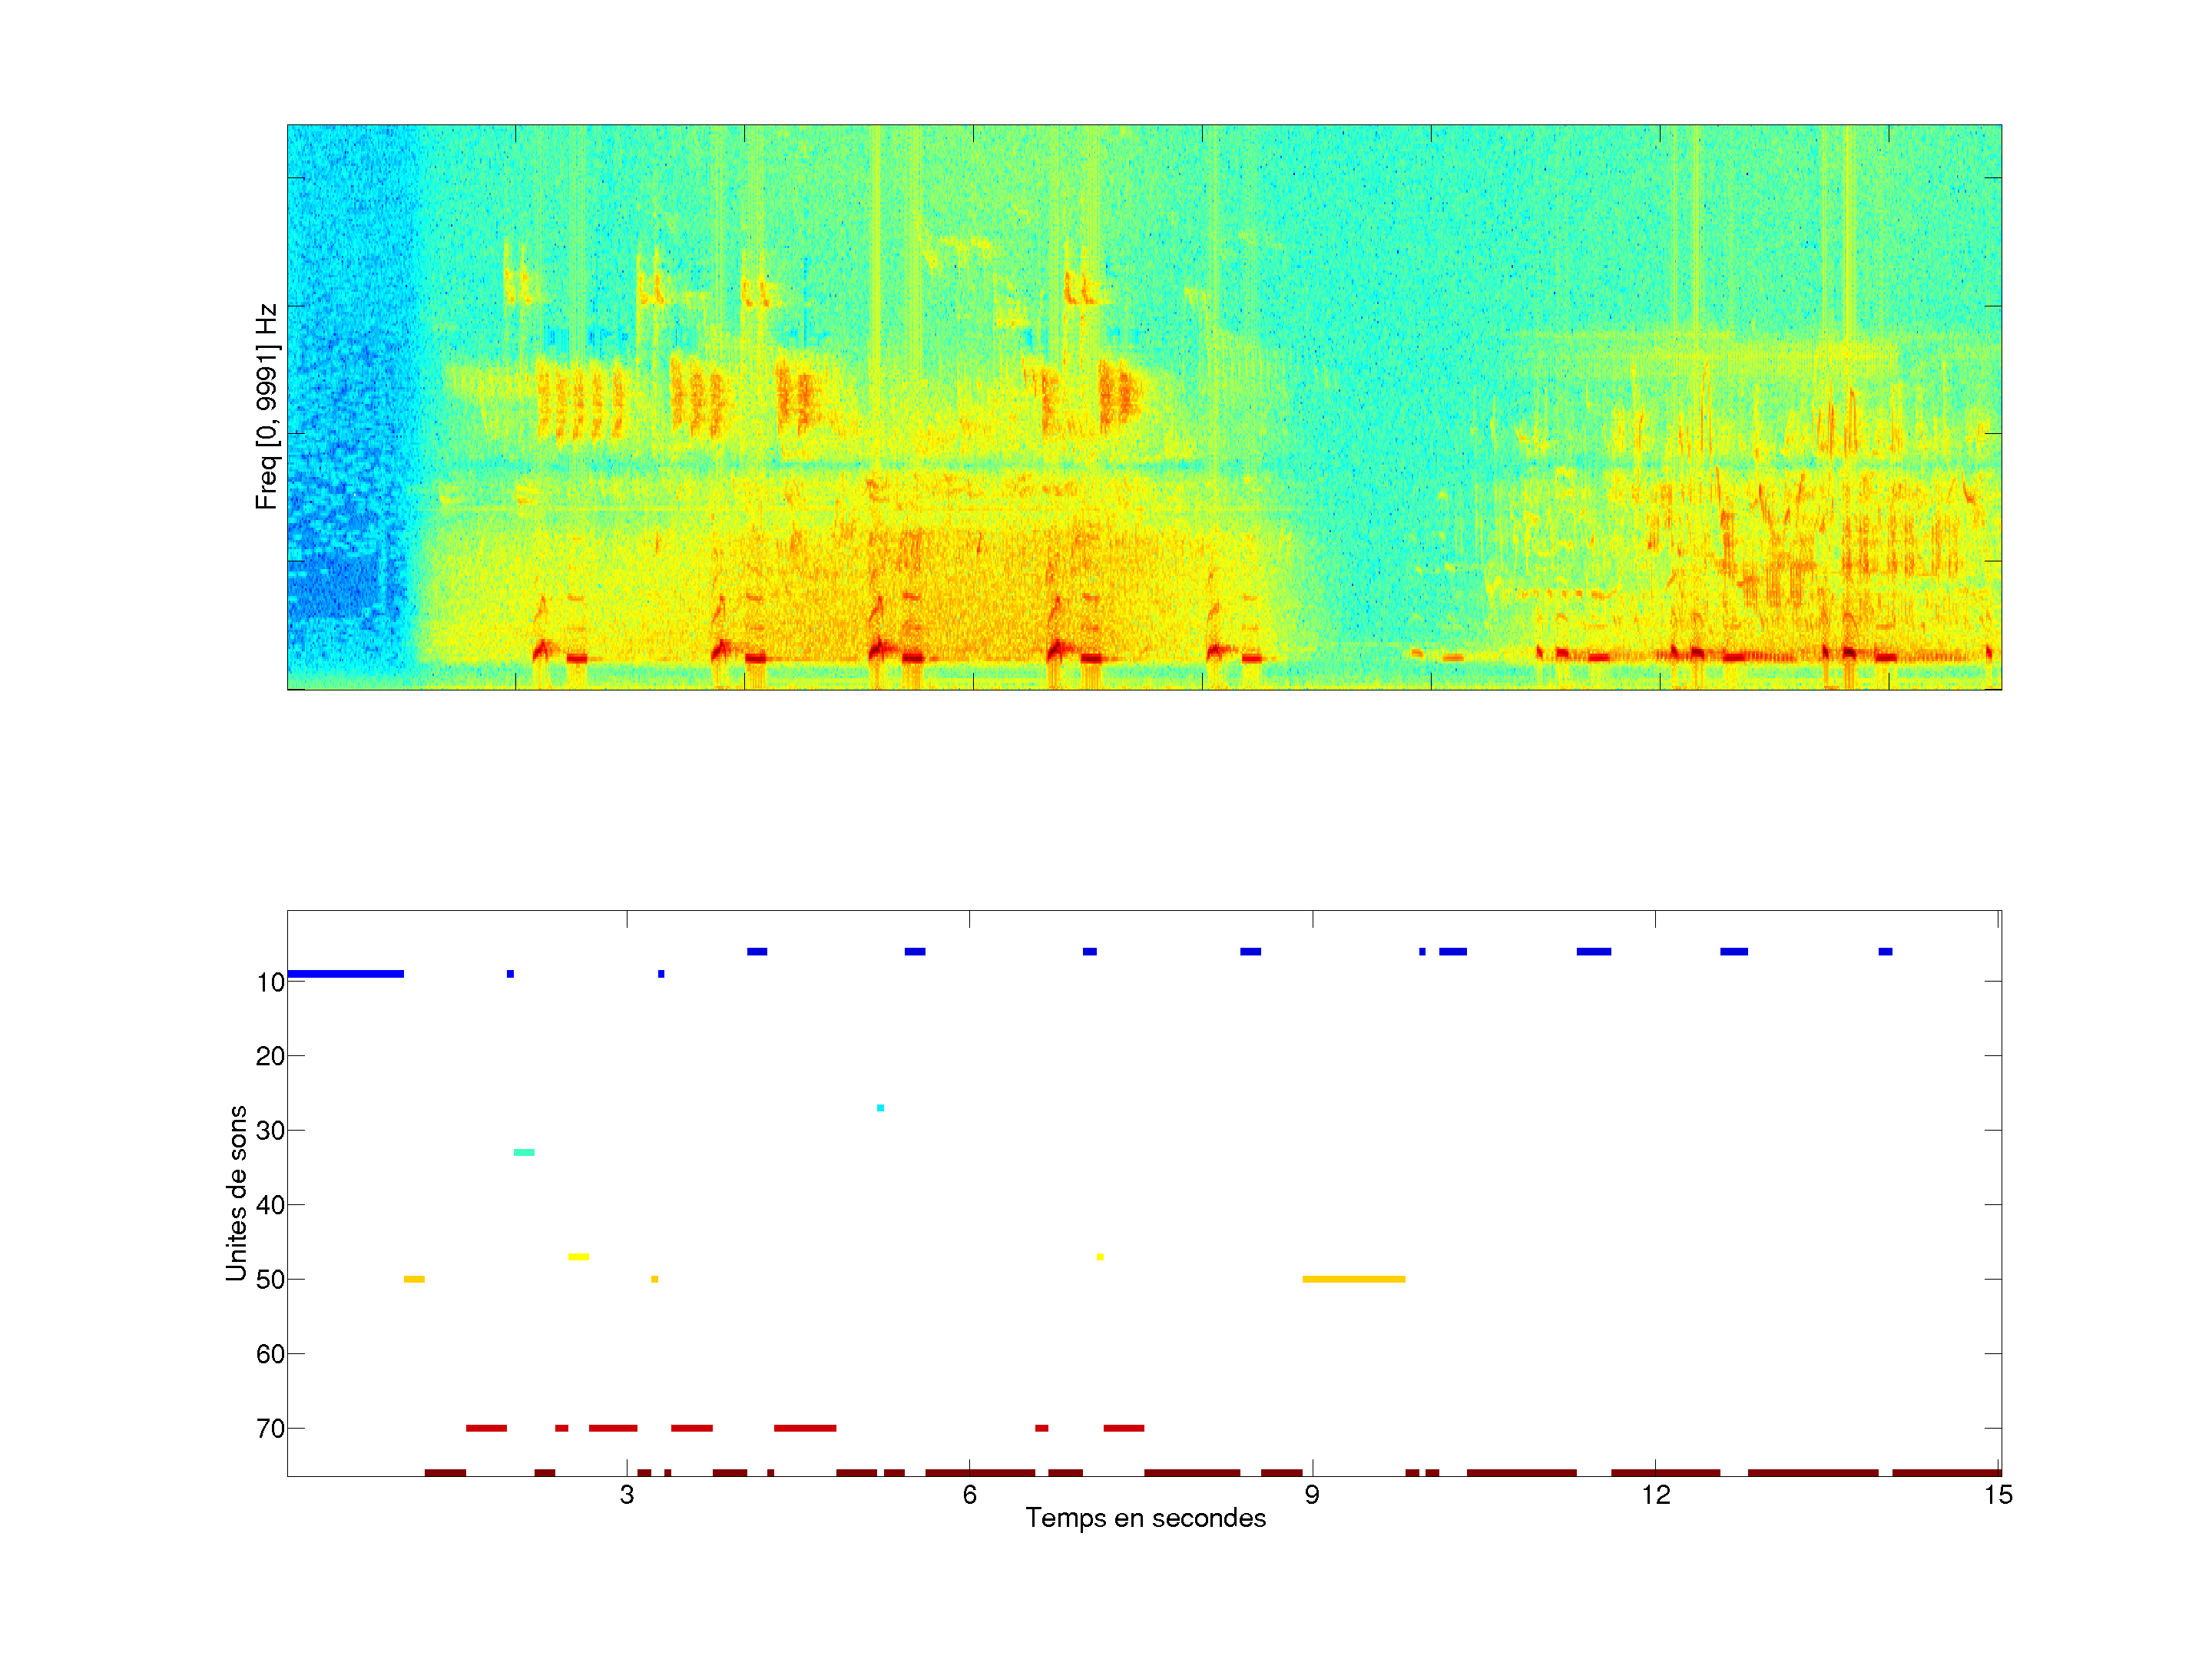2212x1659 pixels.
Task: Click the y-axis tick label 60
Action: (x=270, y=1354)
